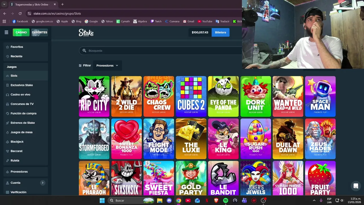This screenshot has height=205, width=364.
Task: Open the Traducir bookmark
Action: [222, 21]
